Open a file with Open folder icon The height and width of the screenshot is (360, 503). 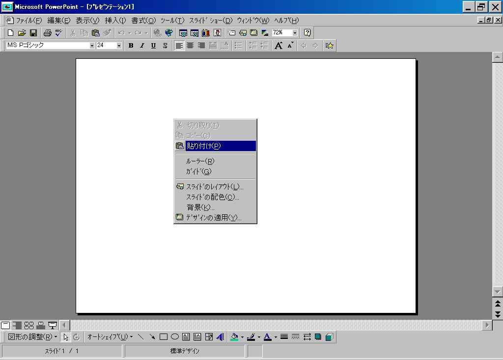click(22, 33)
